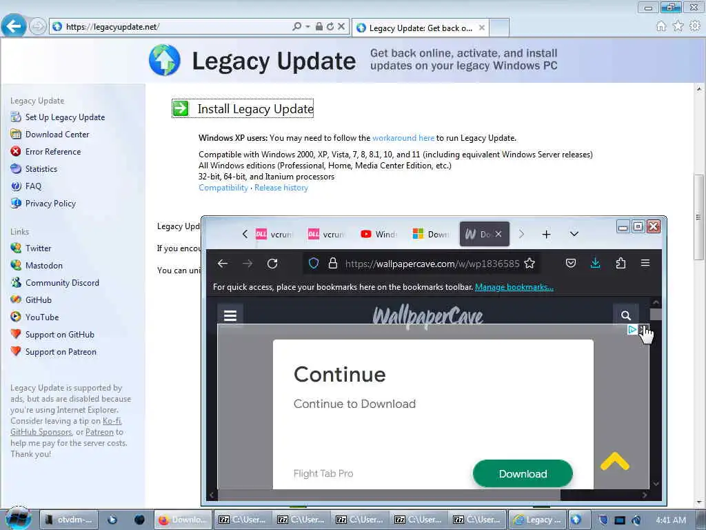Go back in the Firefox window
The image size is (706, 530).
click(223, 263)
